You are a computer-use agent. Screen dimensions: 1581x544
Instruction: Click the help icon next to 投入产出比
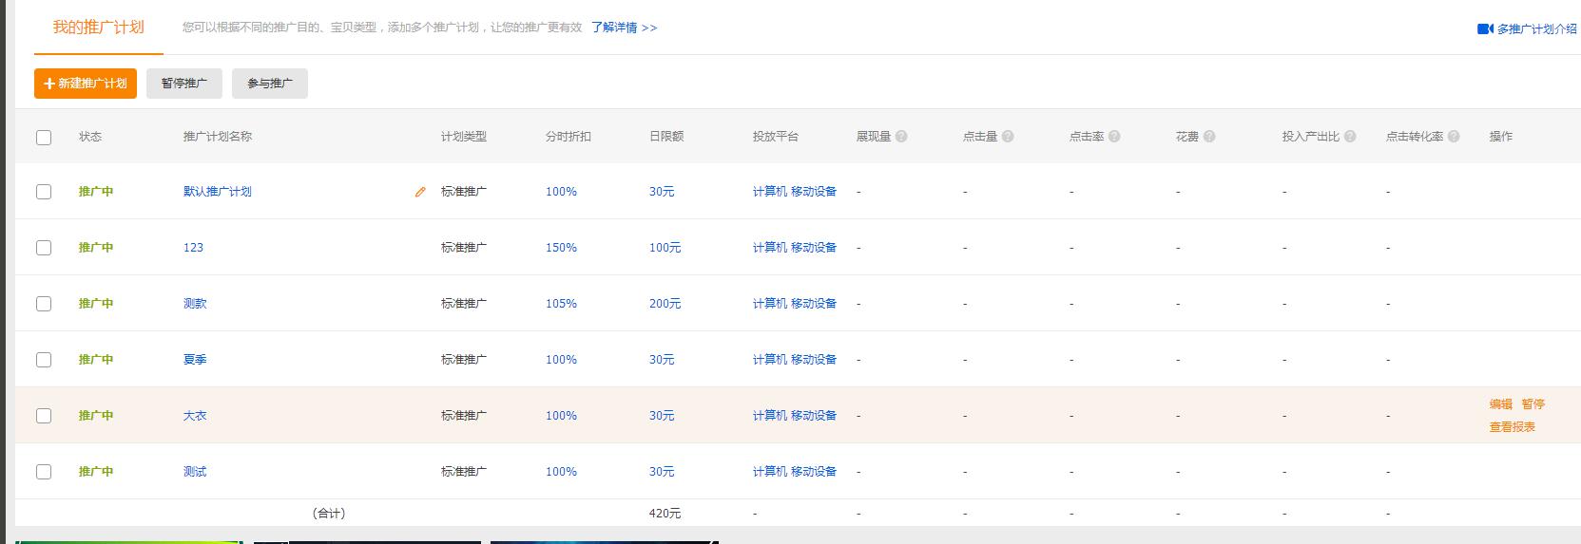pyautogui.click(x=1350, y=137)
